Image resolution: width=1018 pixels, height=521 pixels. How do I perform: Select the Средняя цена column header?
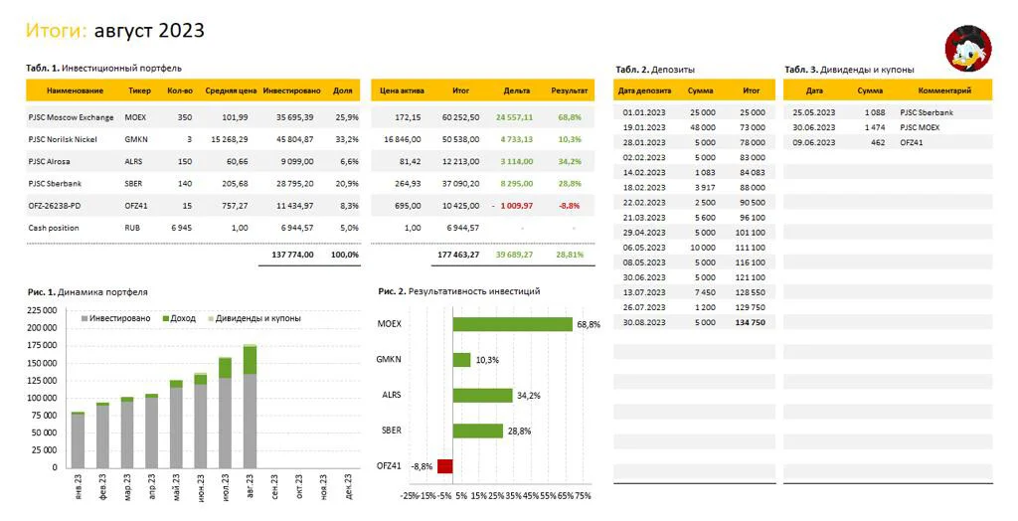pos(231,90)
